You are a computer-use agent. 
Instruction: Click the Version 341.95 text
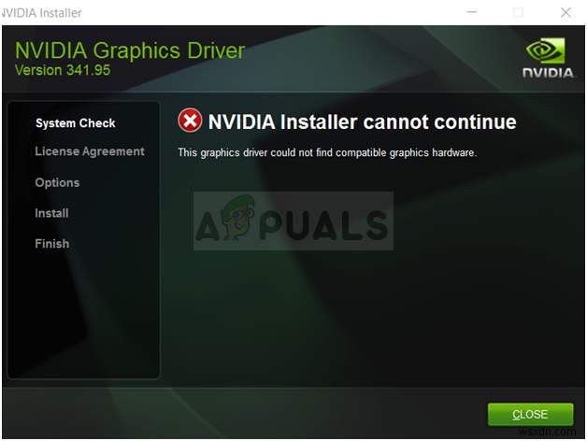coord(63,70)
